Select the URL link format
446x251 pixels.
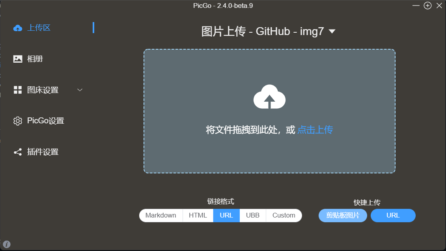(226, 215)
